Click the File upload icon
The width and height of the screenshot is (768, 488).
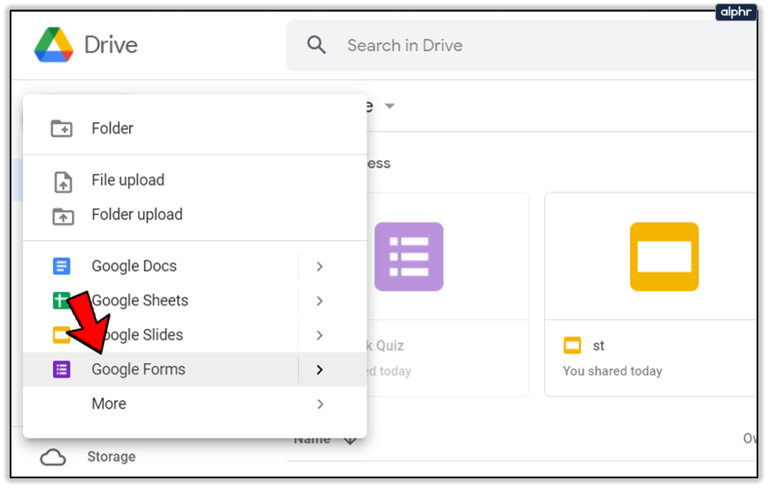point(62,181)
